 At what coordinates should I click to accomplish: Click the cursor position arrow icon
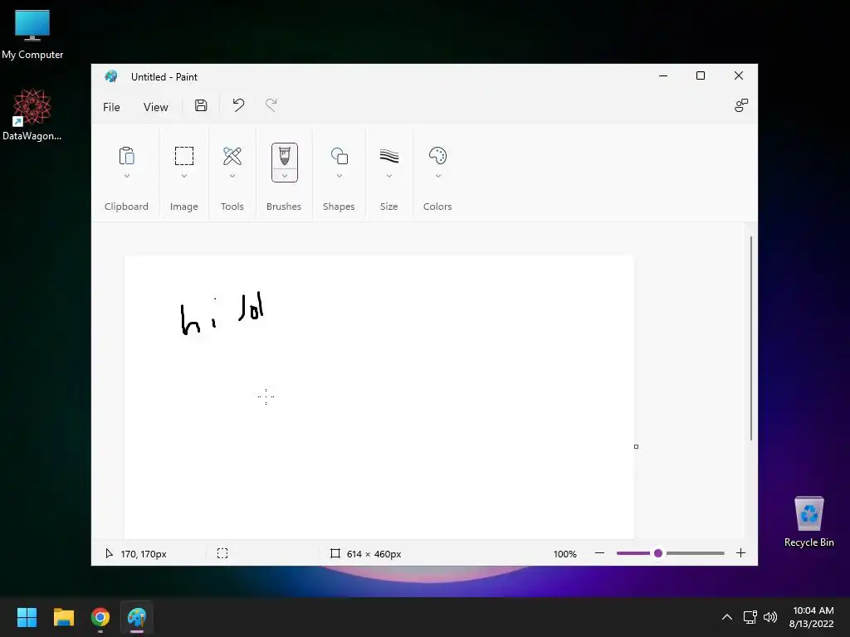click(109, 553)
